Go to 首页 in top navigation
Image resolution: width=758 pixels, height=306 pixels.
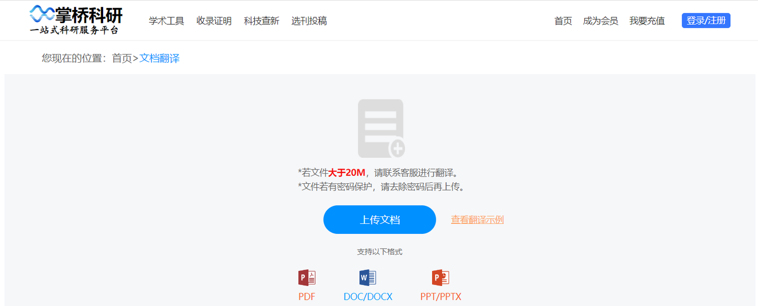(x=563, y=21)
